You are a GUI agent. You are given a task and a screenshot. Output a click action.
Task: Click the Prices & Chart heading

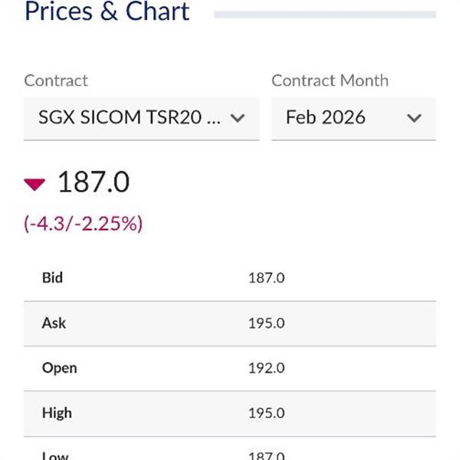(x=107, y=12)
